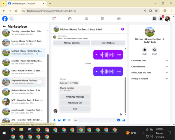Open the Facebook menu grid icon

tap(154, 19)
